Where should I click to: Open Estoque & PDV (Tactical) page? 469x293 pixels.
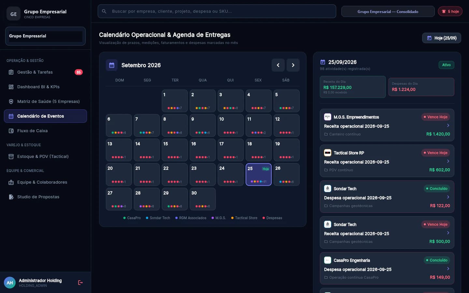[45, 157]
